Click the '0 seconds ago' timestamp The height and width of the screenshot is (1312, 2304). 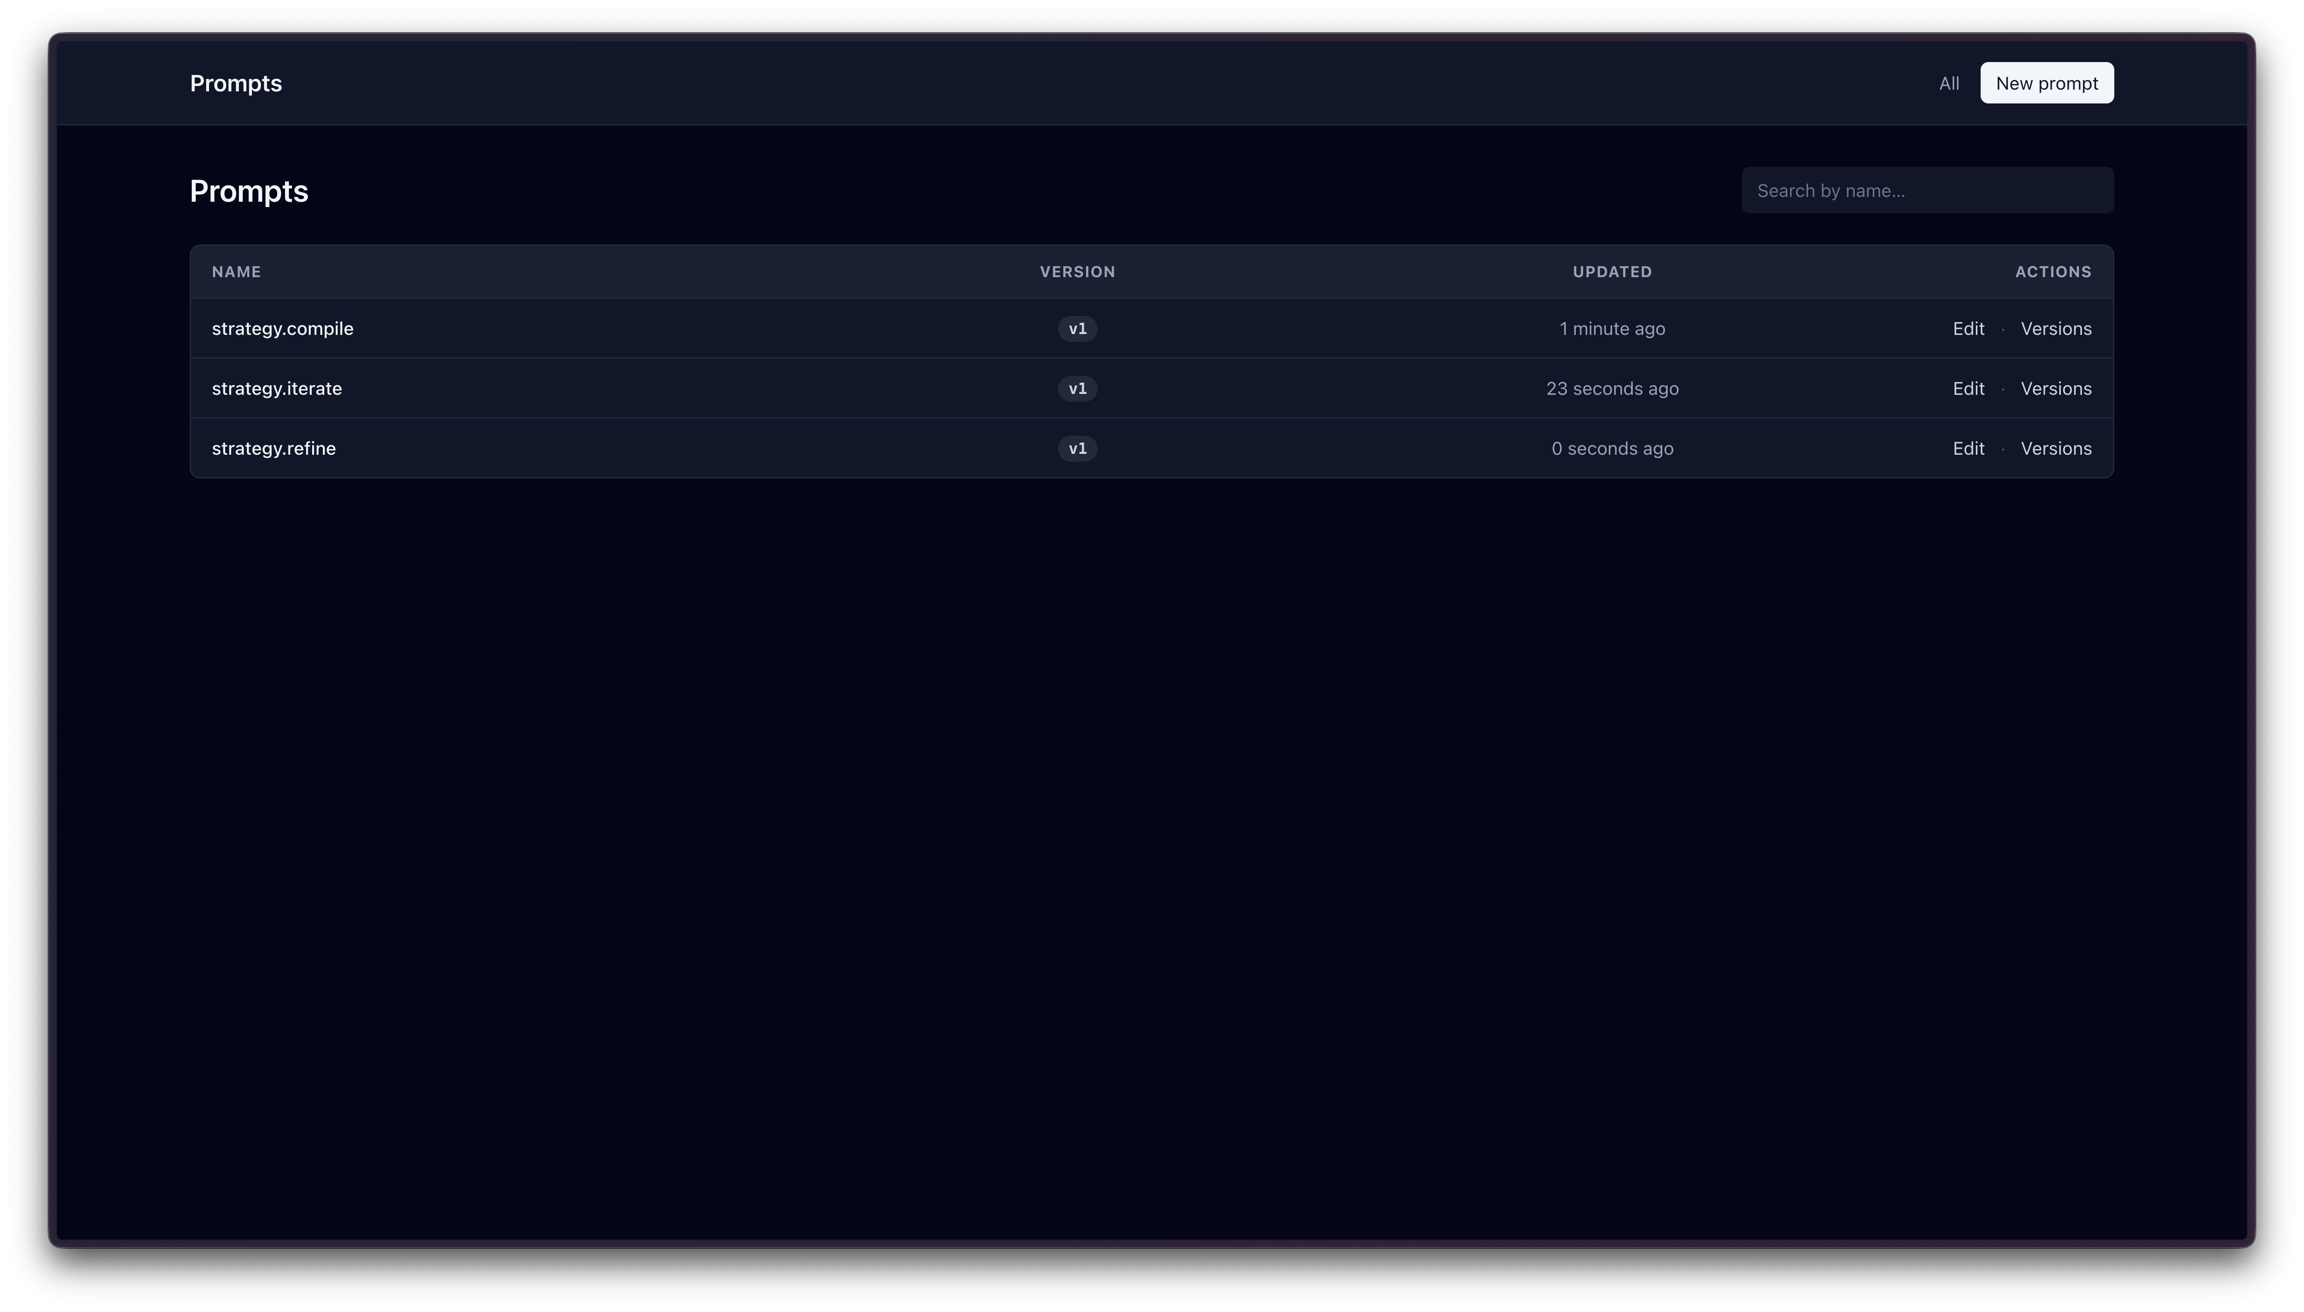point(1612,449)
